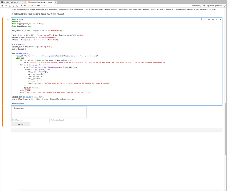Select the HuggingFace_Backup_Jupyter notebook tab
The height and width of the screenshot is (191, 227).
[x=40, y=2]
